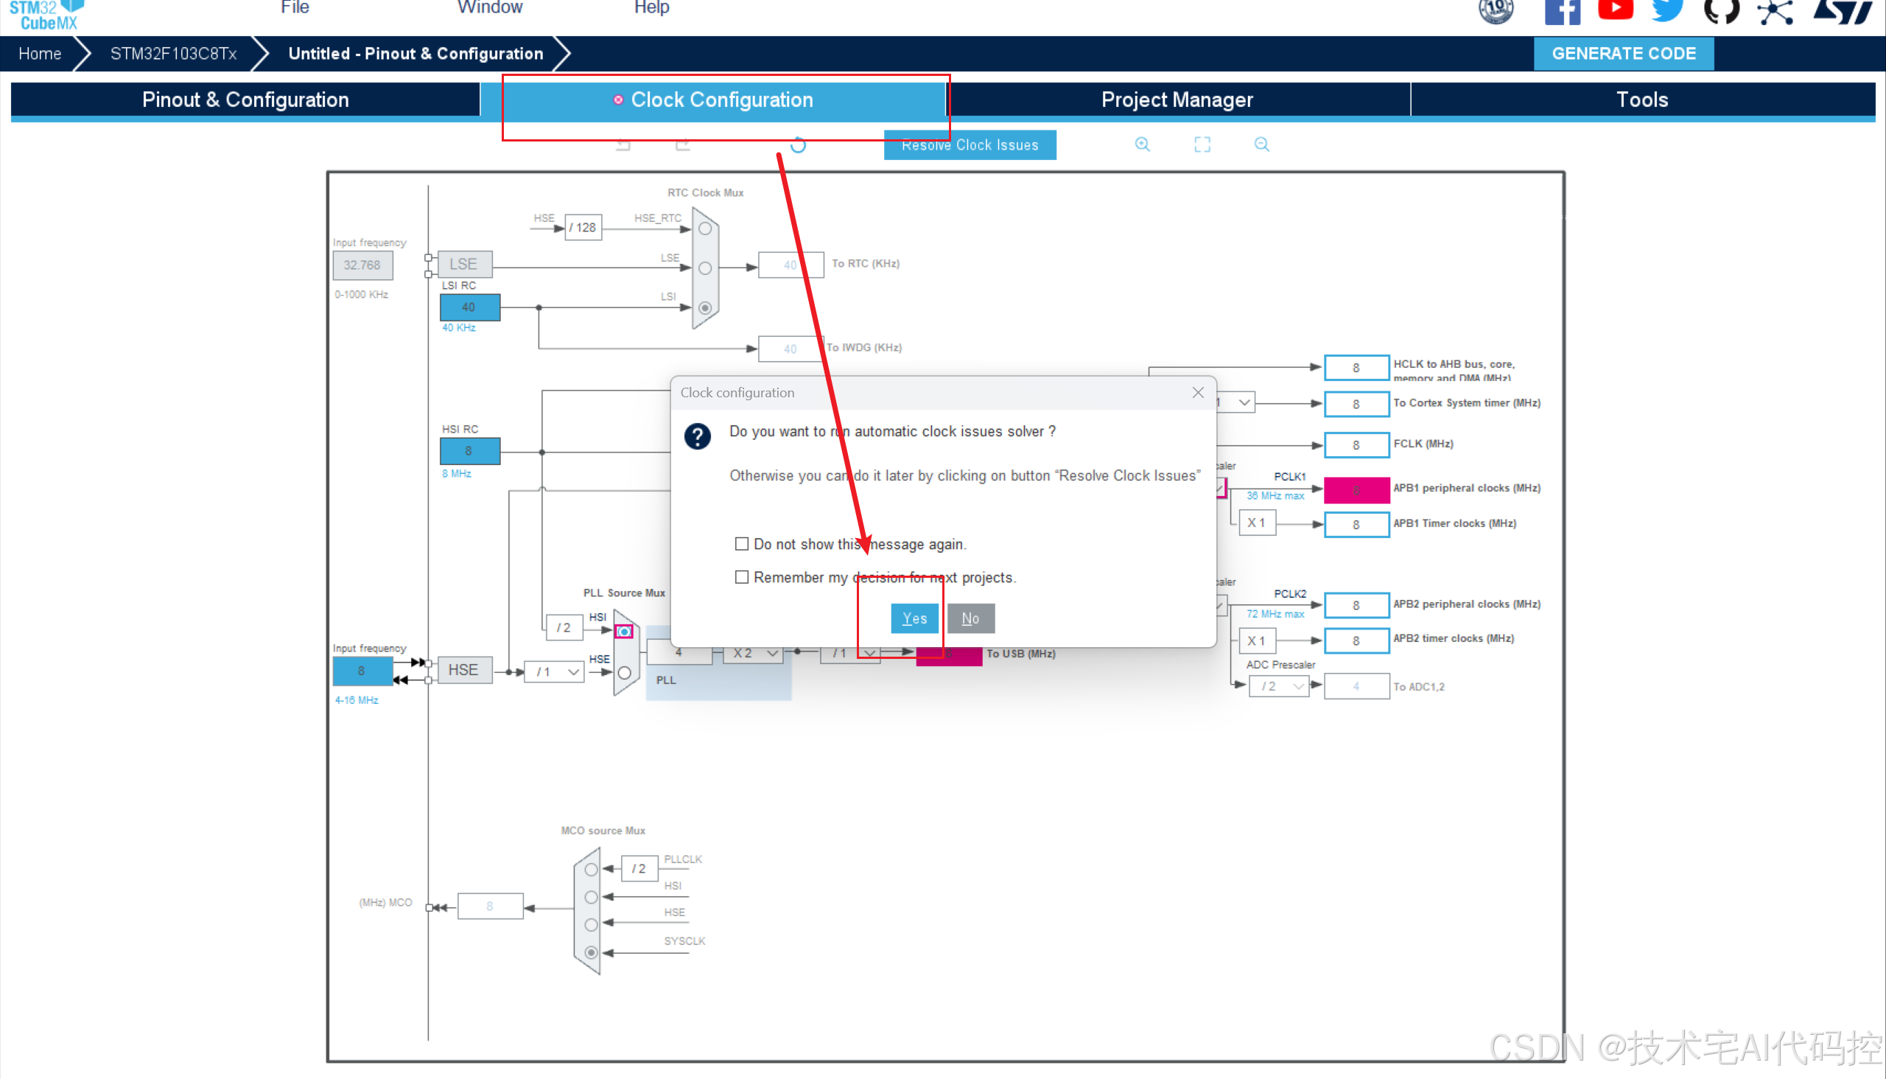
Task: Check 'Remember my decision for next projects'
Action: [742, 577]
